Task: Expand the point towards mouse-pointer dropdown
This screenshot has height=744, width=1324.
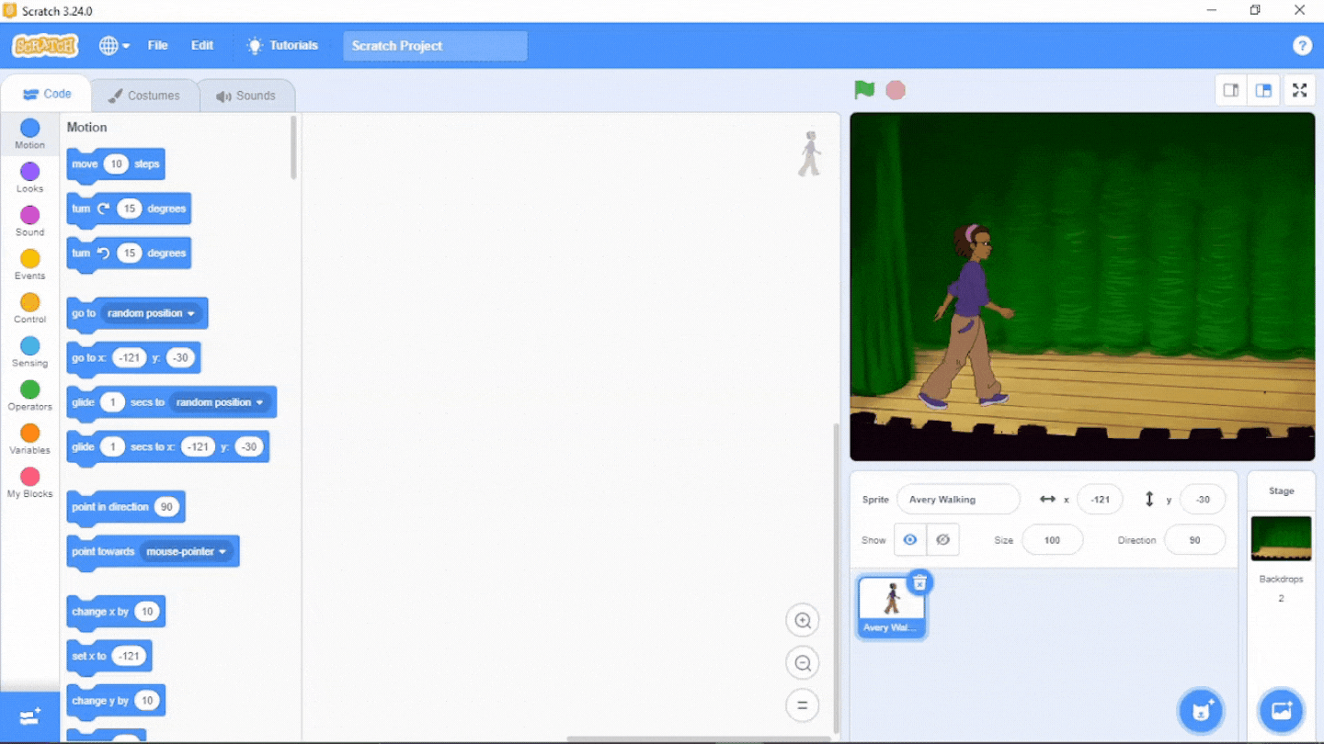Action: pyautogui.click(x=188, y=551)
